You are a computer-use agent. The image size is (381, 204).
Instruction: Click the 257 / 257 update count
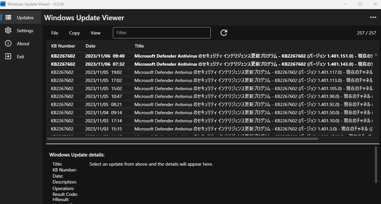point(366,33)
